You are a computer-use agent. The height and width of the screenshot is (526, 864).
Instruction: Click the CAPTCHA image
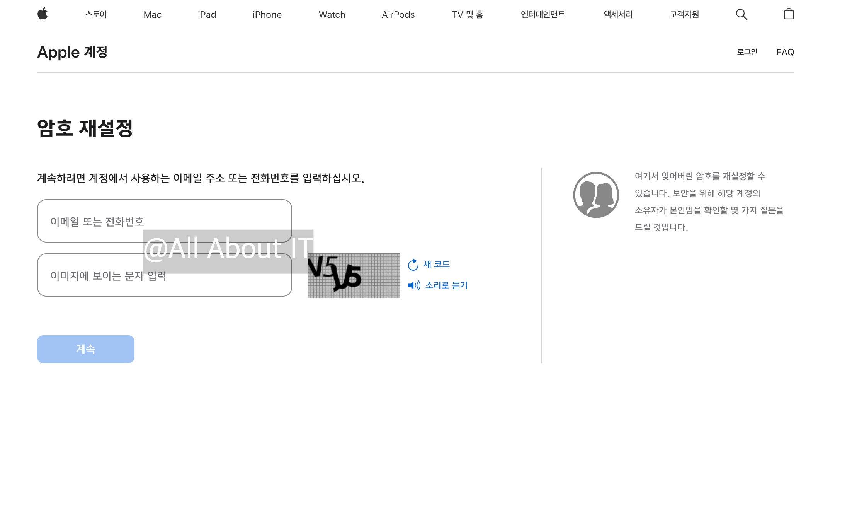pyautogui.click(x=354, y=276)
